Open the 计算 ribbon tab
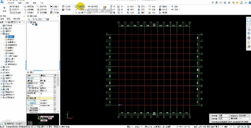Image resolution: width=251 pixels, height=128 pixels. click(27, 3)
